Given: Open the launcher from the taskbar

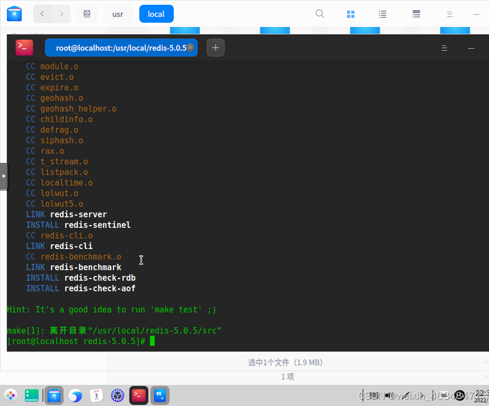Looking at the screenshot, I should 11,395.
